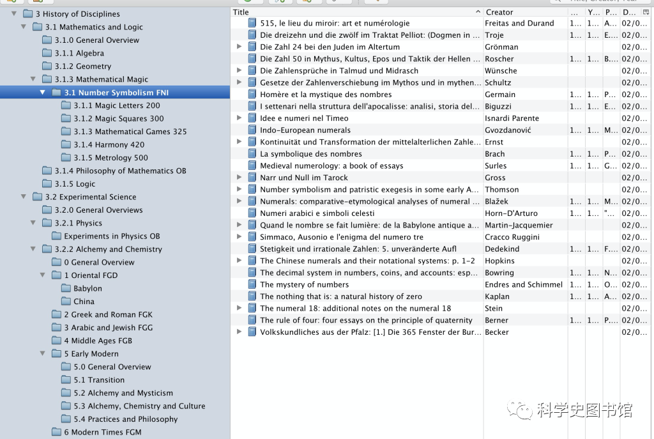
Task: Select 3.1.3 Mathematical Games 325 collection
Action: coord(130,132)
